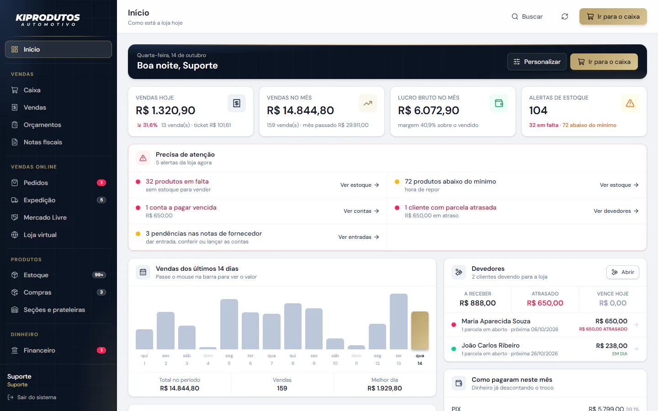Click the gold bar for qua 14
Viewport: 658px width, 411px height.
point(420,331)
